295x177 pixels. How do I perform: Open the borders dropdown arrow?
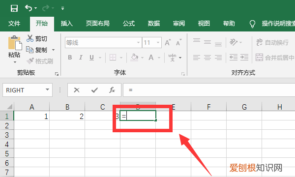tap(121, 58)
